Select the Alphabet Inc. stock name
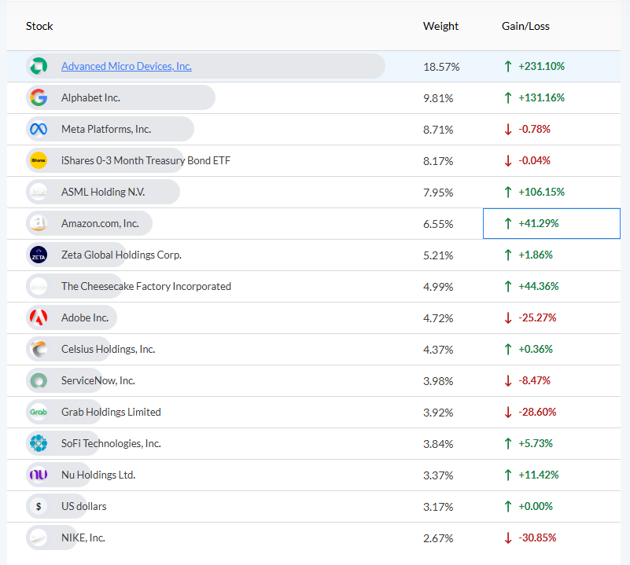 point(90,97)
